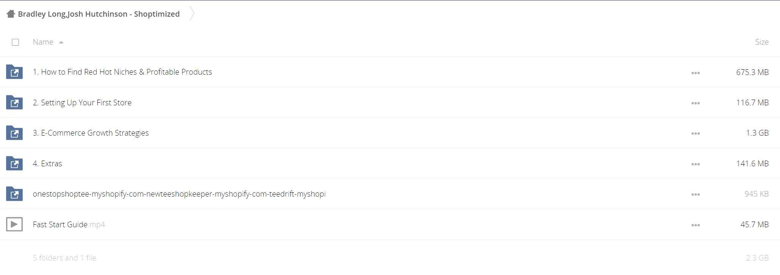Image resolution: width=780 pixels, height=275 pixels.
Task: Open more actions menu for 4. Extras
Action: point(696,164)
